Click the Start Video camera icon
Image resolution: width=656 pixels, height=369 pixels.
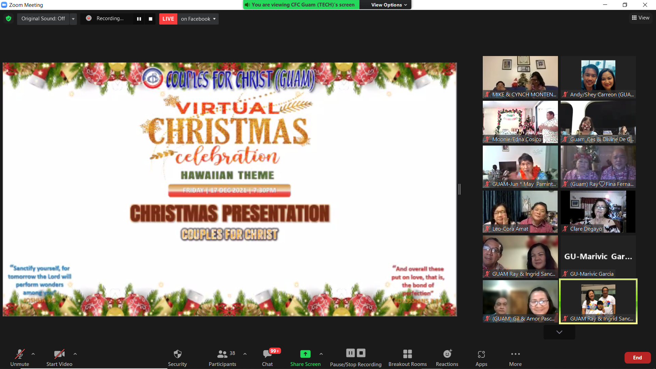click(59, 354)
